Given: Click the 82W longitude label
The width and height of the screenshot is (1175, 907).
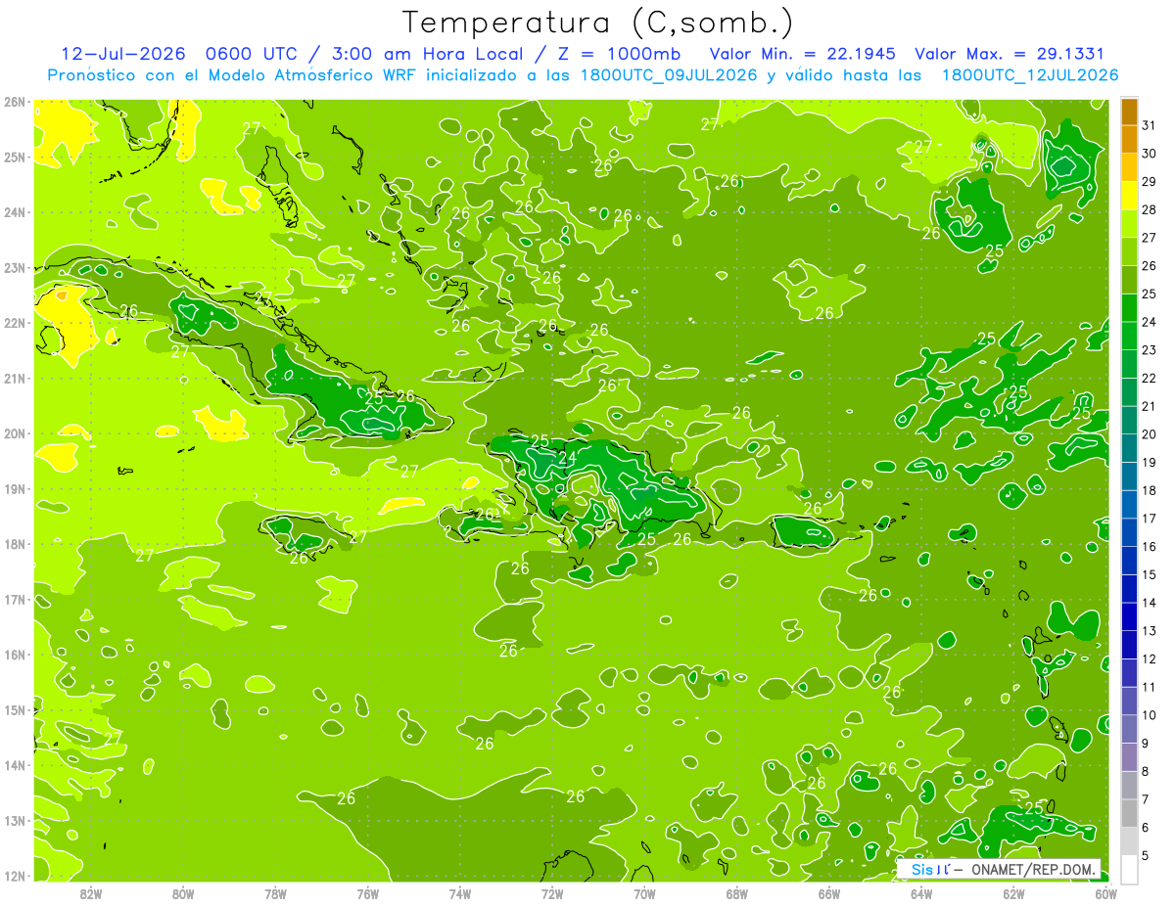Looking at the screenshot, I should click(x=90, y=893).
